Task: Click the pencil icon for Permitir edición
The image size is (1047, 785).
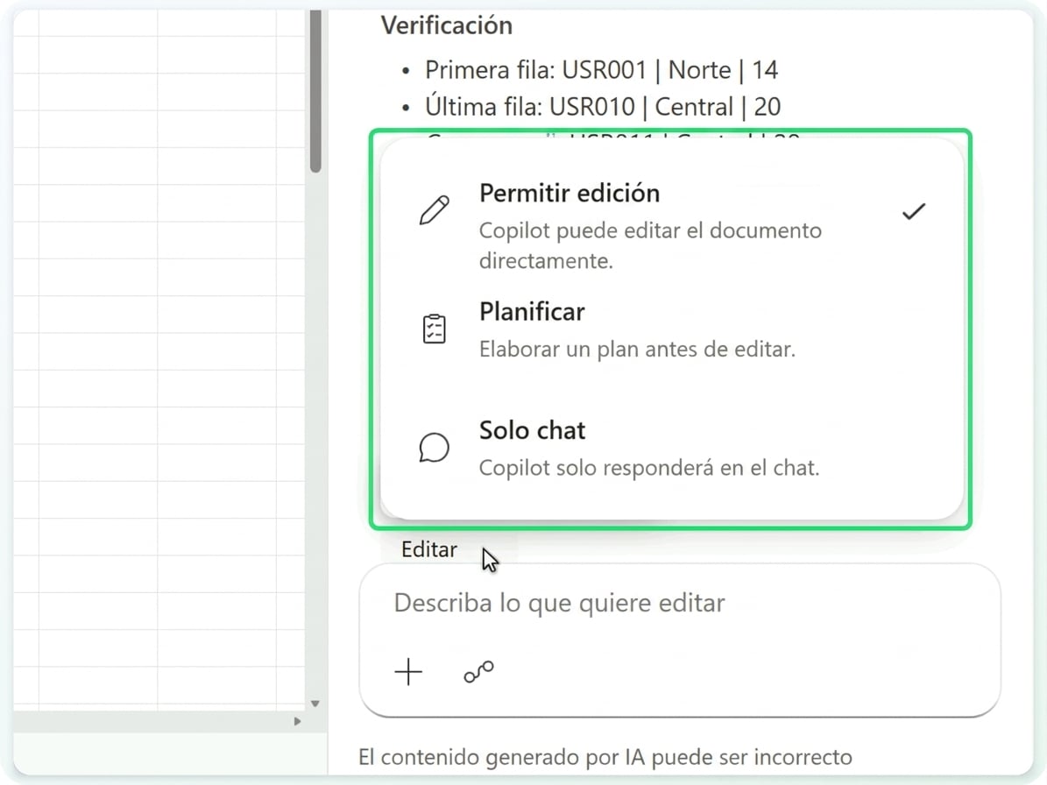Action: point(434,210)
